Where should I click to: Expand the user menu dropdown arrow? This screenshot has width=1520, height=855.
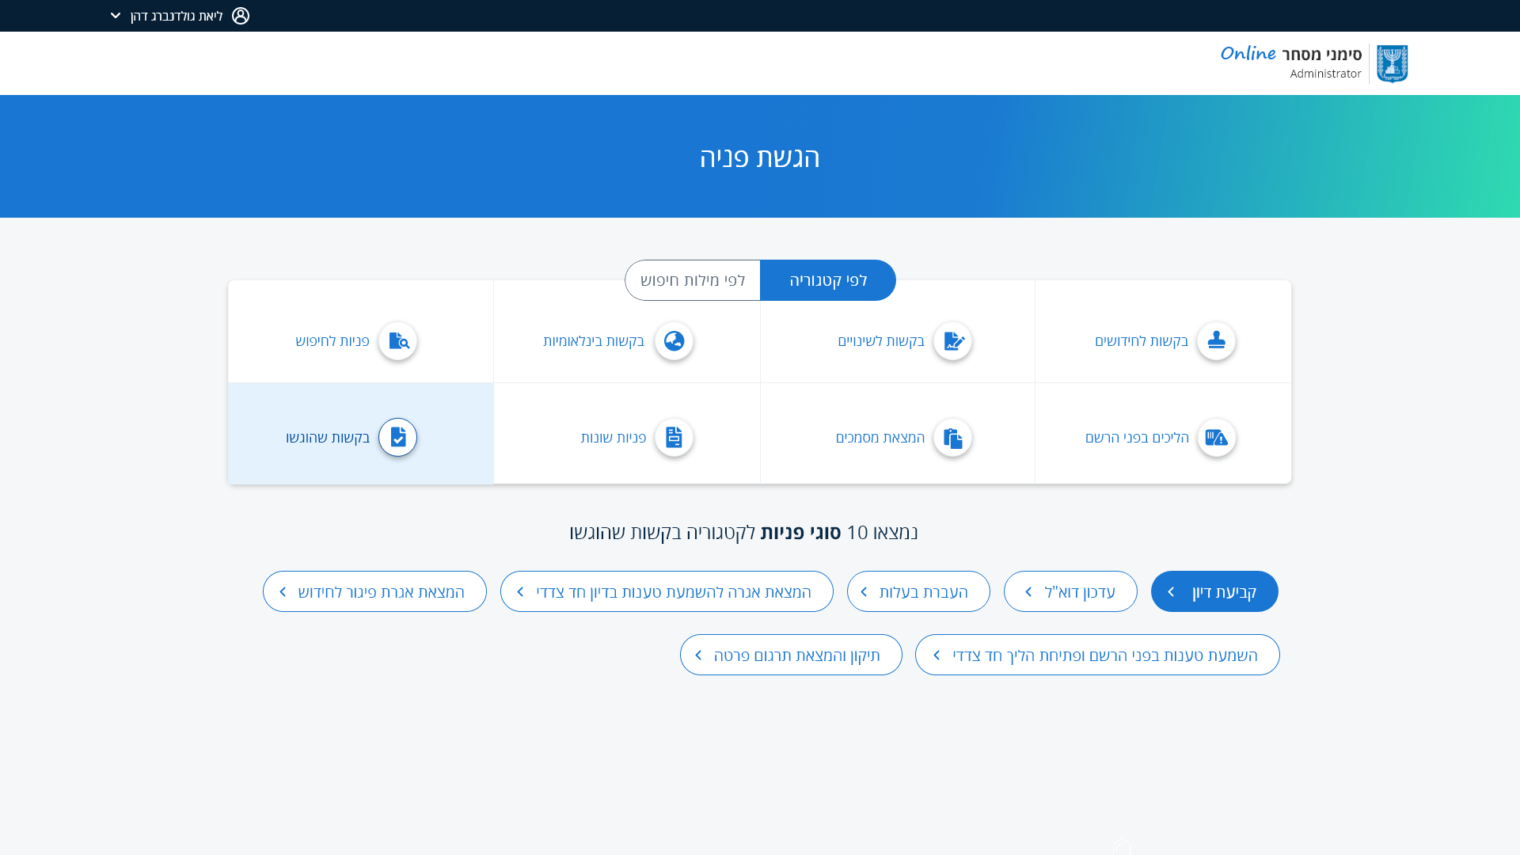(x=116, y=16)
